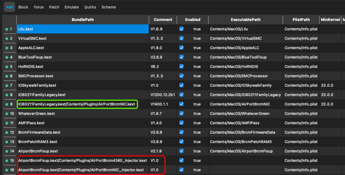Click comment cell V1400.1.1
Viewport: 345px width, 175px height.
pyautogui.click(x=163, y=104)
